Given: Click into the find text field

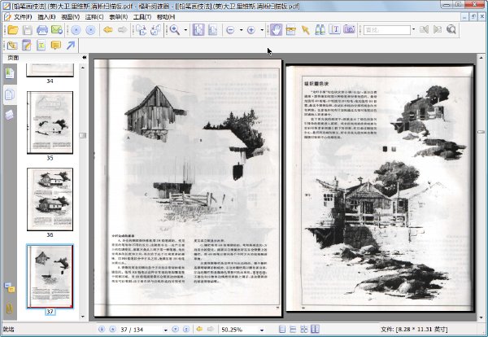Looking at the screenshot, I should [x=387, y=30].
